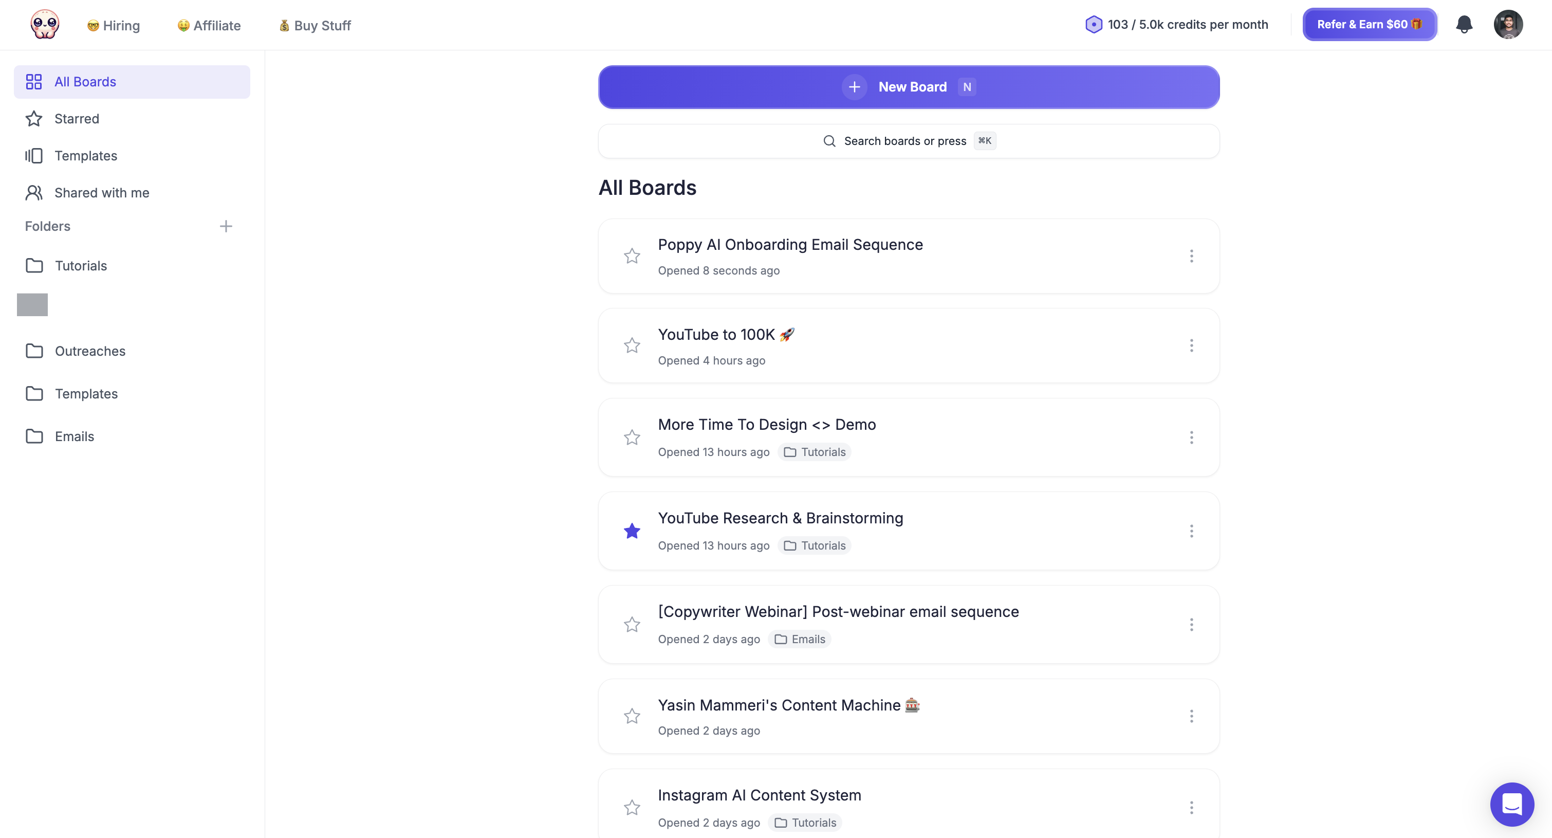Click the Emails folder tag on Copywriter Webinar board
The image size is (1552, 838).
[800, 639]
